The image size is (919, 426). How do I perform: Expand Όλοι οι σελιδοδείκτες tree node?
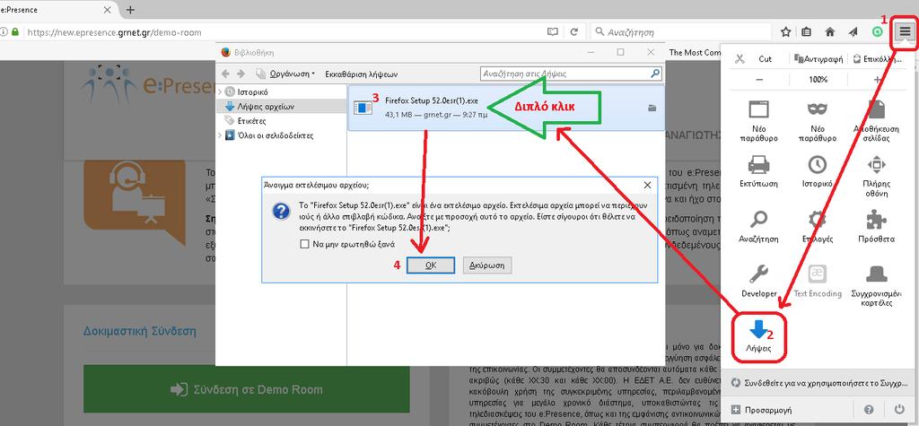pos(220,135)
